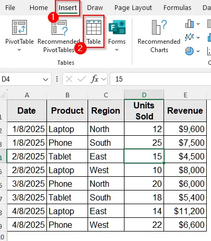Click West in the $6,600 row
The width and height of the screenshot is (211, 241).
click(106, 225)
